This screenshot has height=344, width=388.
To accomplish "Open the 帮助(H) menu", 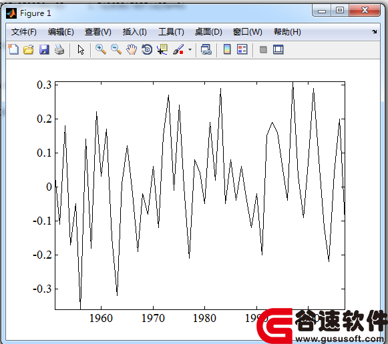I will (287, 32).
